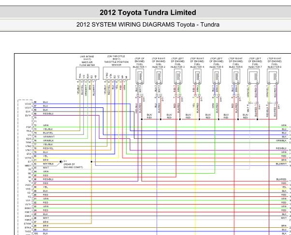
Task: Click the 'BRN' wire label at pin 81
Action: (x=45, y=160)
